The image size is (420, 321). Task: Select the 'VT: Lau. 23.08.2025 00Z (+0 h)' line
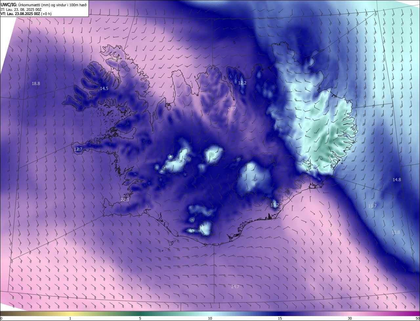click(x=26, y=14)
